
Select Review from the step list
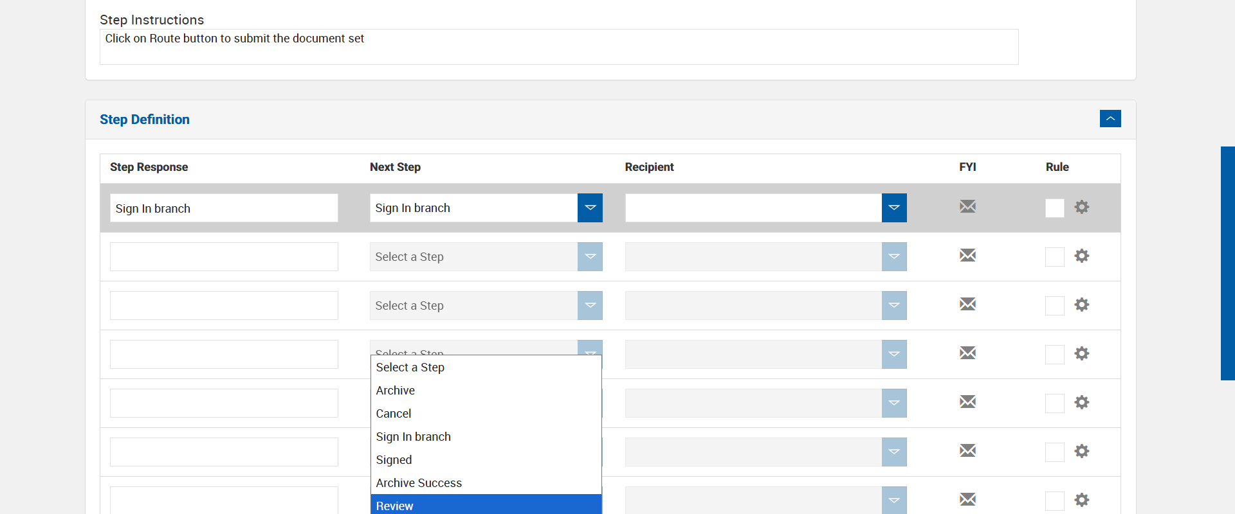(486, 506)
